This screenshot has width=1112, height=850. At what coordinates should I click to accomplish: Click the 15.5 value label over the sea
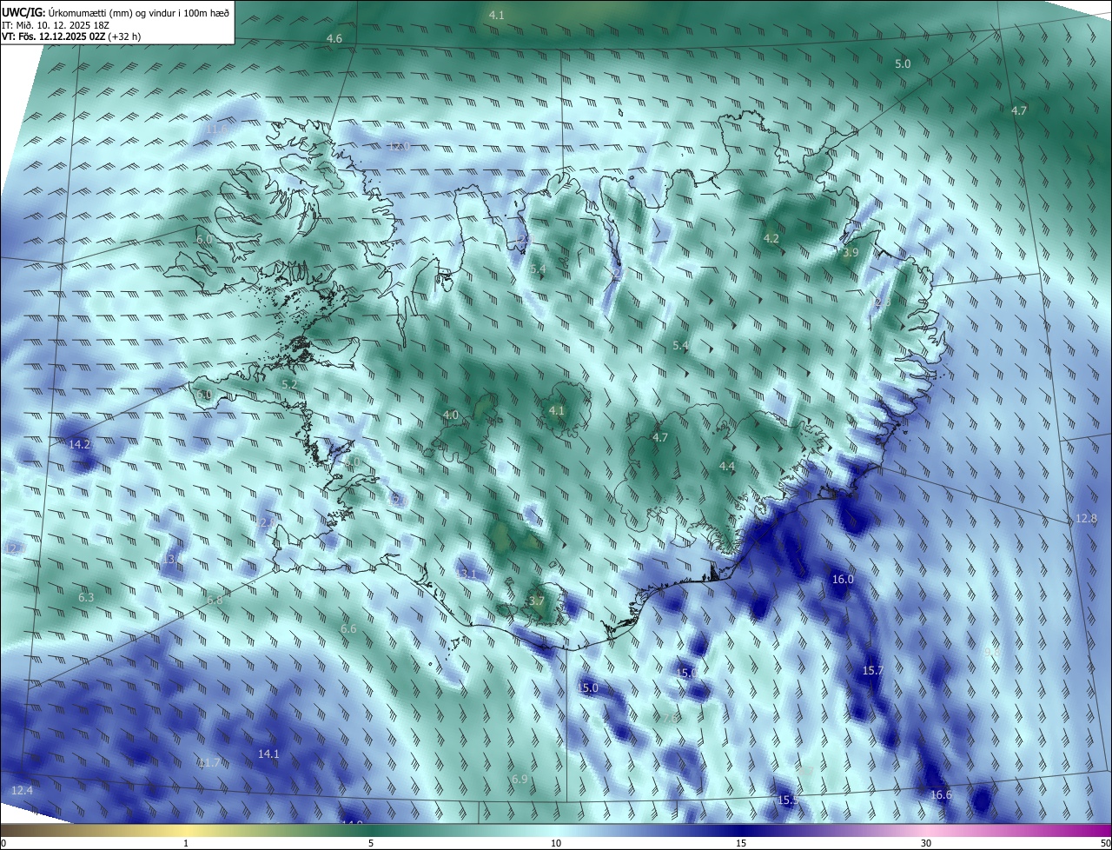coord(787,800)
